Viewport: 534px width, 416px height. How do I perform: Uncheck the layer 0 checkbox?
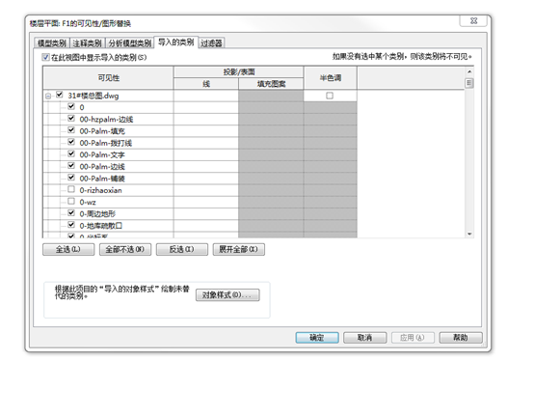point(71,106)
